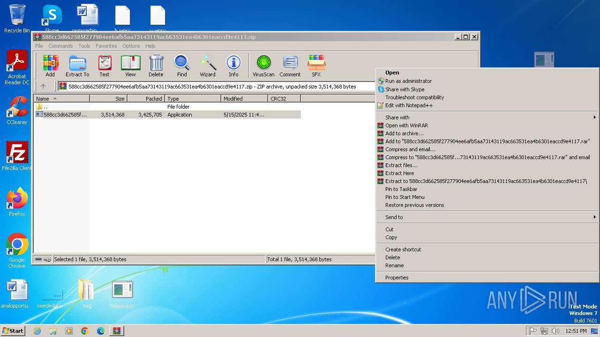Choose Rename in context menu
Image resolution: width=600 pixels, height=337 pixels.
487,265
